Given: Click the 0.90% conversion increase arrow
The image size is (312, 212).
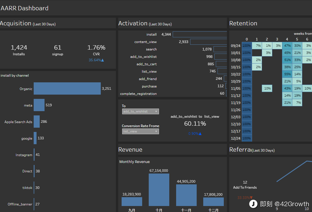Looking at the screenshot, I should tap(200, 133).
